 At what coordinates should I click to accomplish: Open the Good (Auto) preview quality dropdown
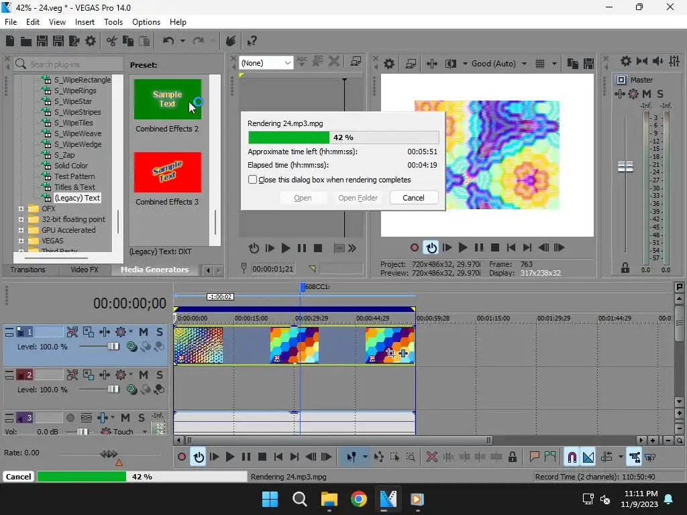(x=499, y=64)
